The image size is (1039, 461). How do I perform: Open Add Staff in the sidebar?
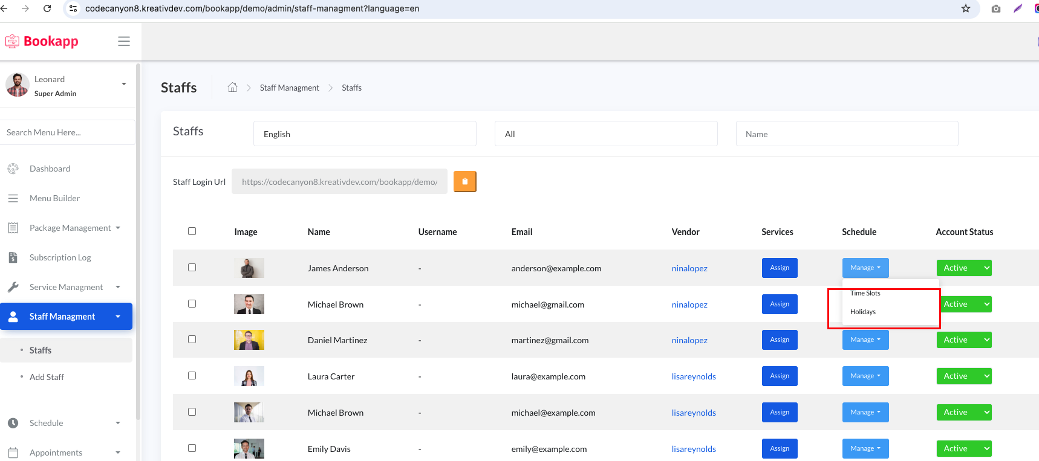(47, 377)
